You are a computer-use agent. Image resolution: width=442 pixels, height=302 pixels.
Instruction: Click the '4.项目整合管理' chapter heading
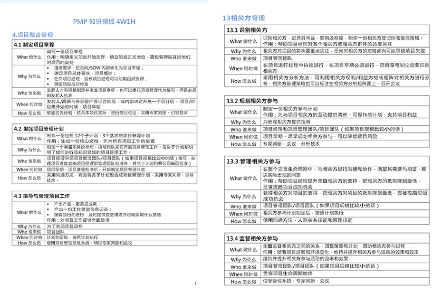tap(32, 35)
